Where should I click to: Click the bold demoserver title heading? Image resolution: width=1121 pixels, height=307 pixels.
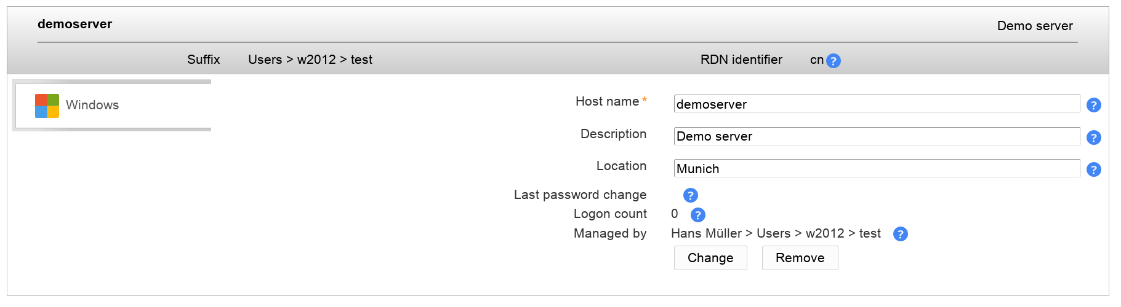pyautogui.click(x=74, y=24)
